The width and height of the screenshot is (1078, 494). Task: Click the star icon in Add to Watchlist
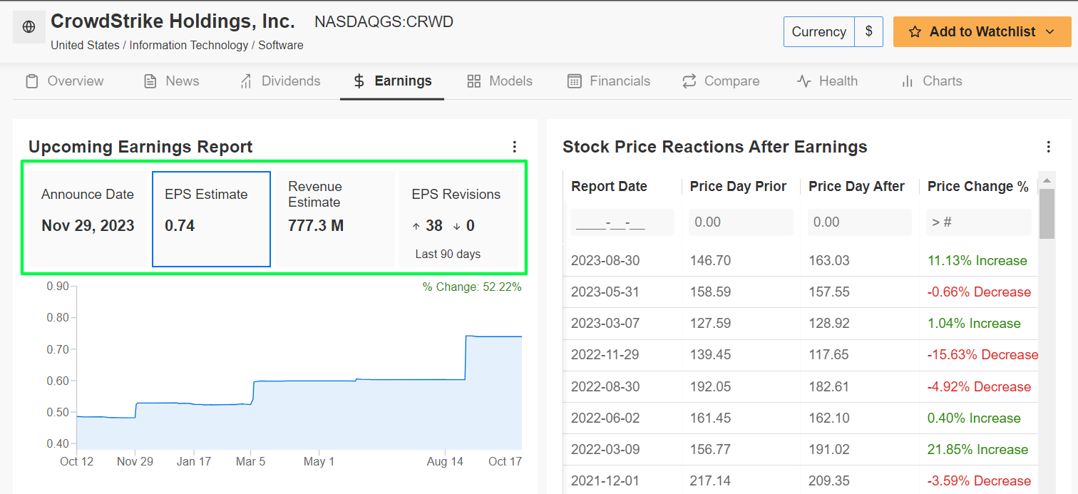pos(915,32)
